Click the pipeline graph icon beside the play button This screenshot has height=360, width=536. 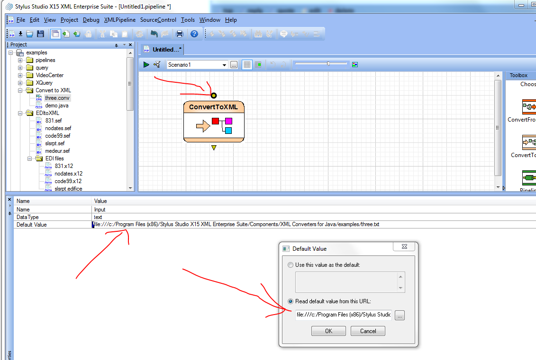(157, 64)
